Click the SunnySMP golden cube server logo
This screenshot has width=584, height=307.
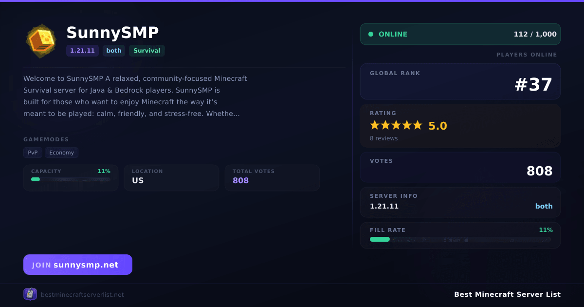pos(41,41)
